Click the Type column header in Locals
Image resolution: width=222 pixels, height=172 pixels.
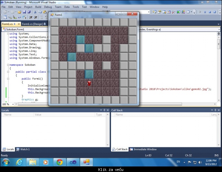click(100, 114)
